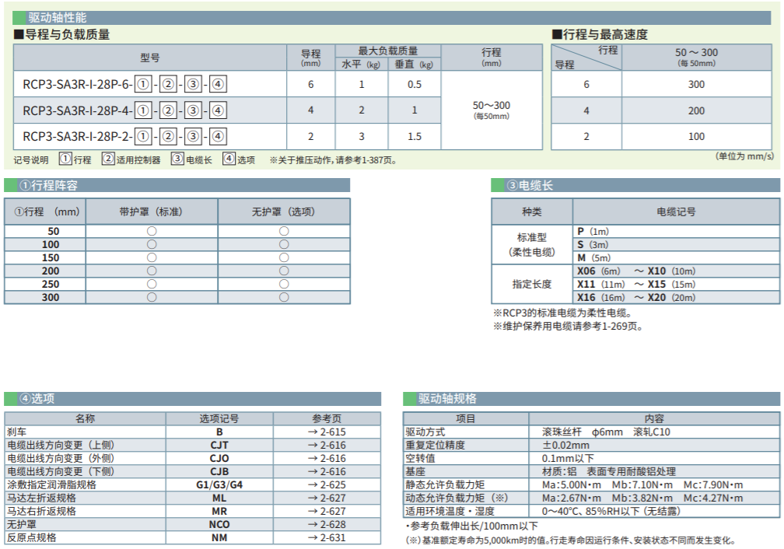
Task: Select the 行程与最高速度 heading
Action: point(600,34)
